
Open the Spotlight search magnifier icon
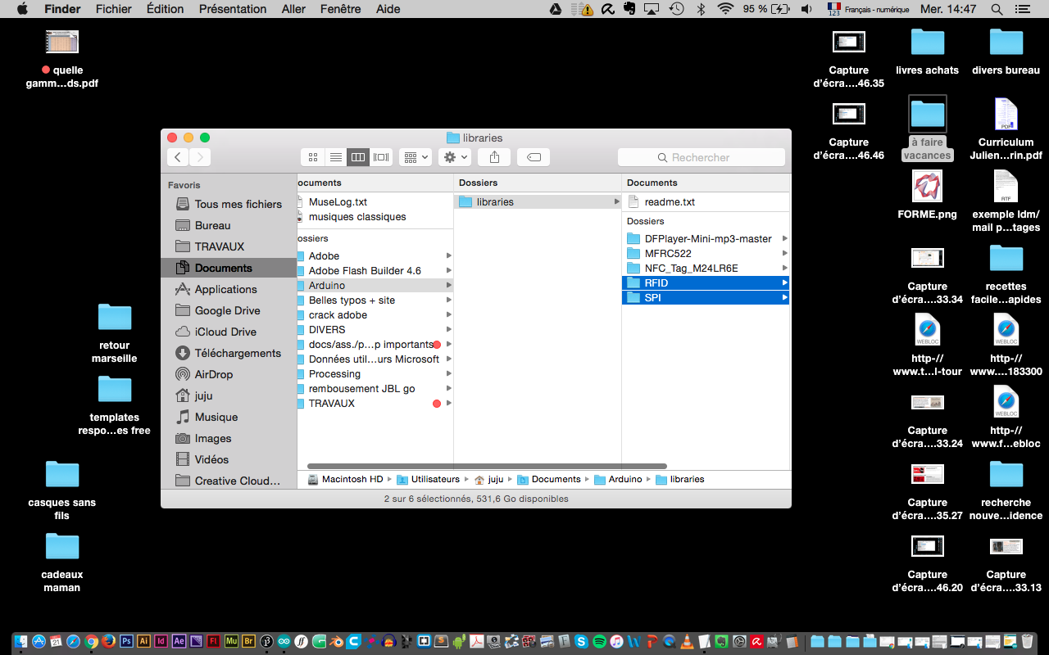tap(997, 9)
